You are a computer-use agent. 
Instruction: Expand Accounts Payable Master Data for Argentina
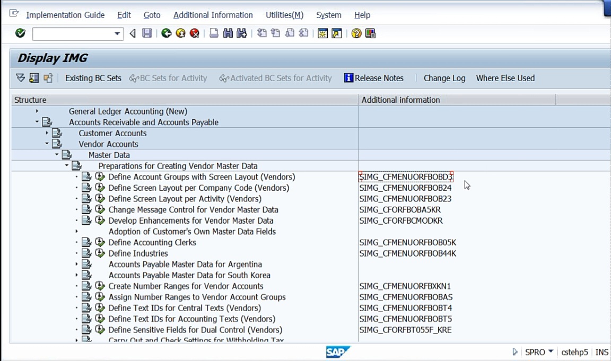tap(76, 264)
